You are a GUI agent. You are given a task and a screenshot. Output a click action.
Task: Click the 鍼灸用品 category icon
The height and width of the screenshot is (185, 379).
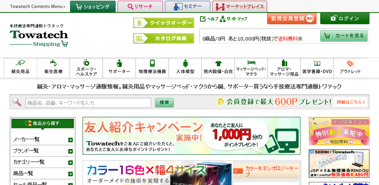click(20, 63)
